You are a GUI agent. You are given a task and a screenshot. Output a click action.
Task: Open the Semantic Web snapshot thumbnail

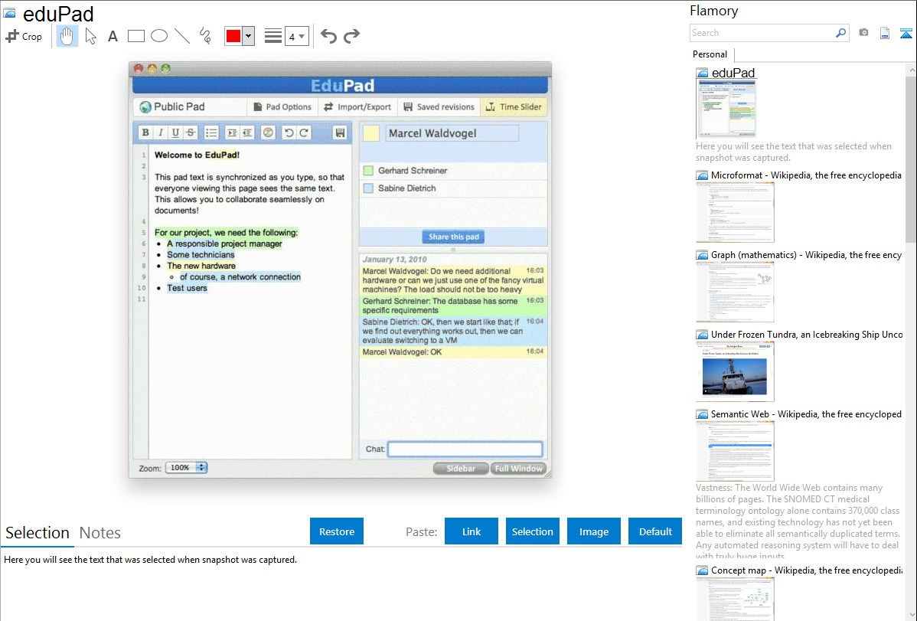(735, 451)
